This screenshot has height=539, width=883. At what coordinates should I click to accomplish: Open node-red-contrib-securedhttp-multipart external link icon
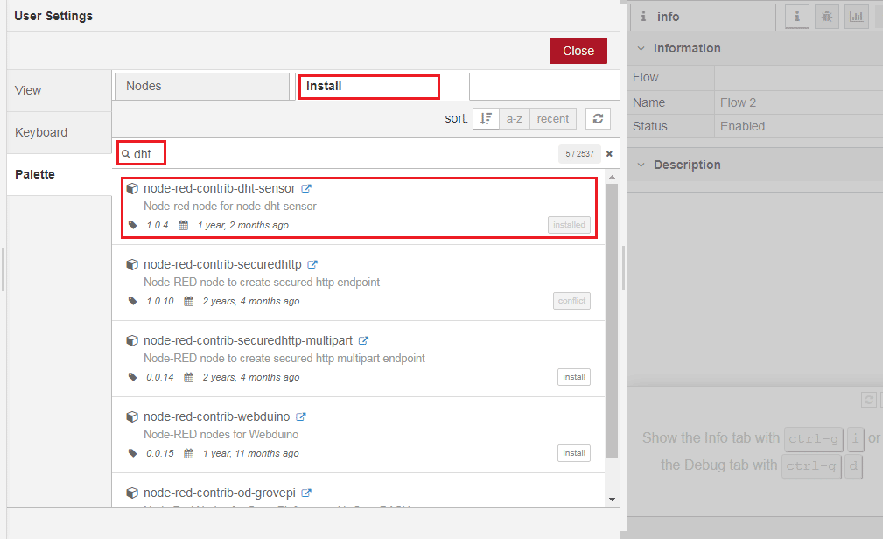[x=364, y=340]
